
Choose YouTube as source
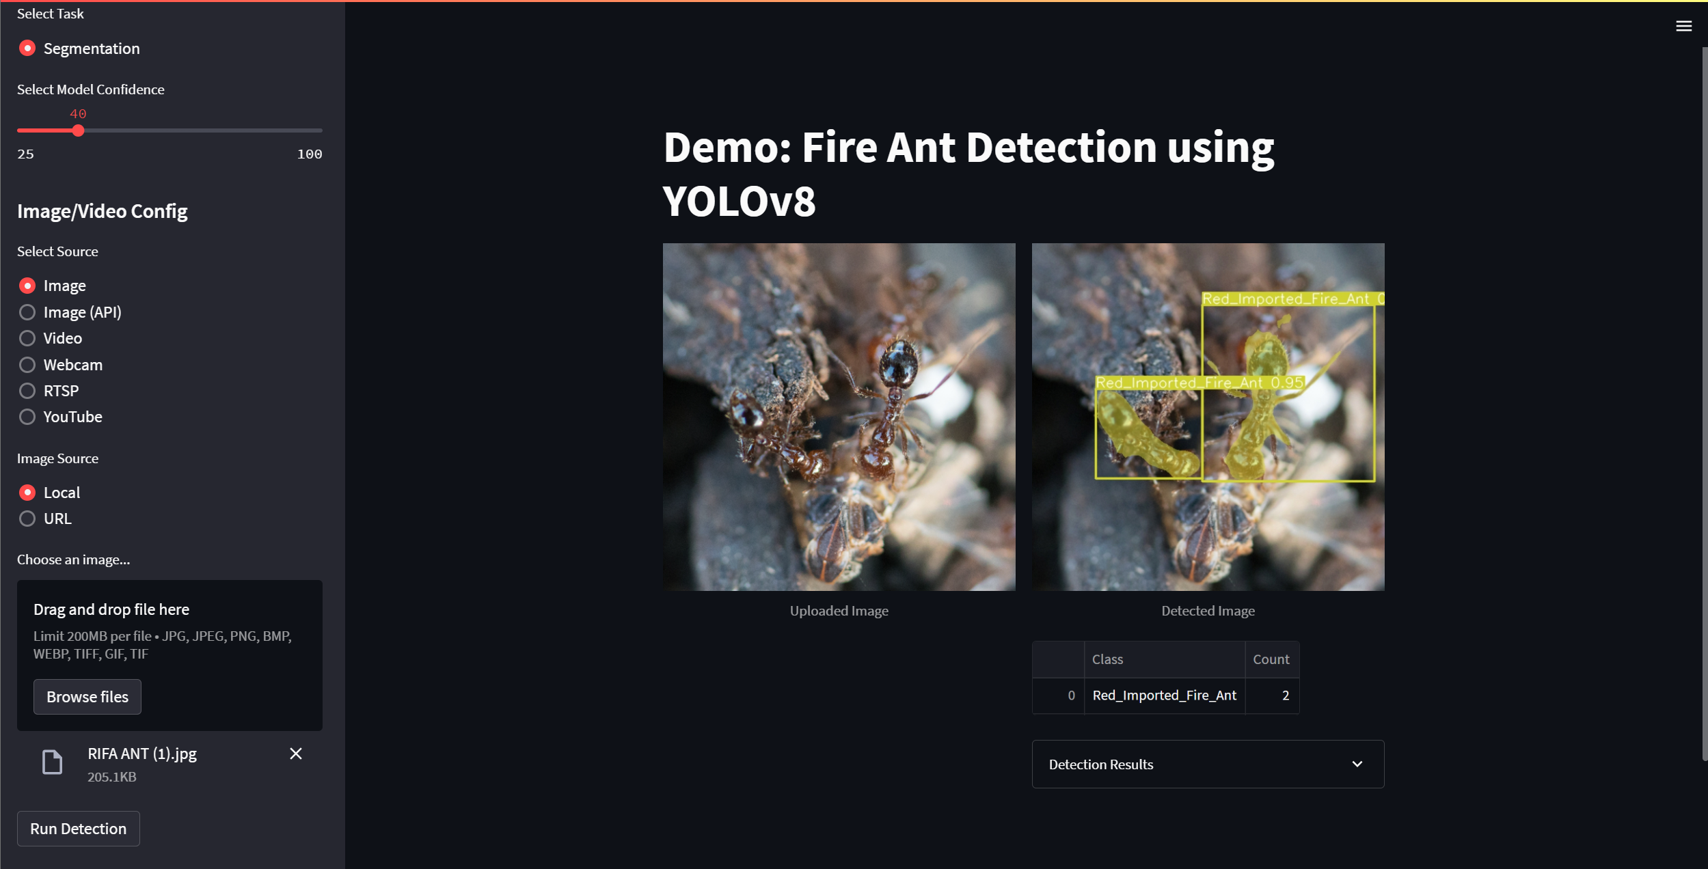pos(27,417)
